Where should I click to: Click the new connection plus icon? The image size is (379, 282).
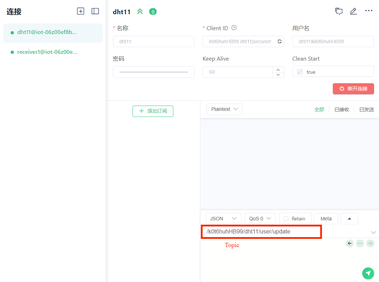click(81, 11)
